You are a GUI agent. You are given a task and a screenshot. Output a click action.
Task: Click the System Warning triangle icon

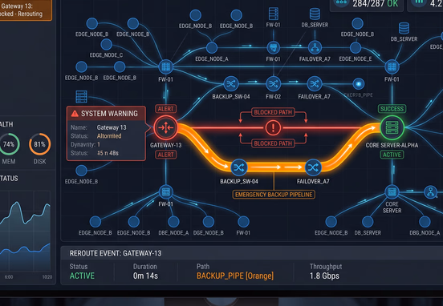pos(75,114)
